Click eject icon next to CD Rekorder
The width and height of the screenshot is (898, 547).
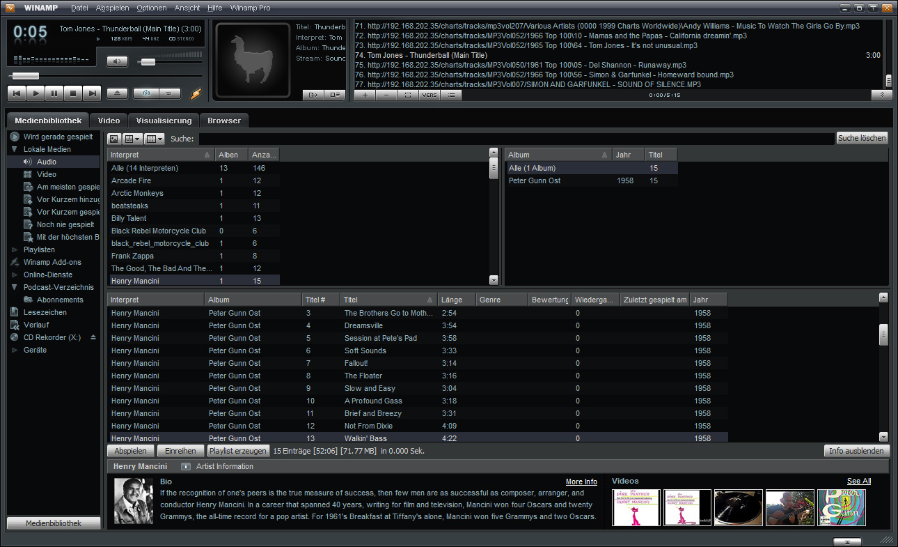click(93, 337)
